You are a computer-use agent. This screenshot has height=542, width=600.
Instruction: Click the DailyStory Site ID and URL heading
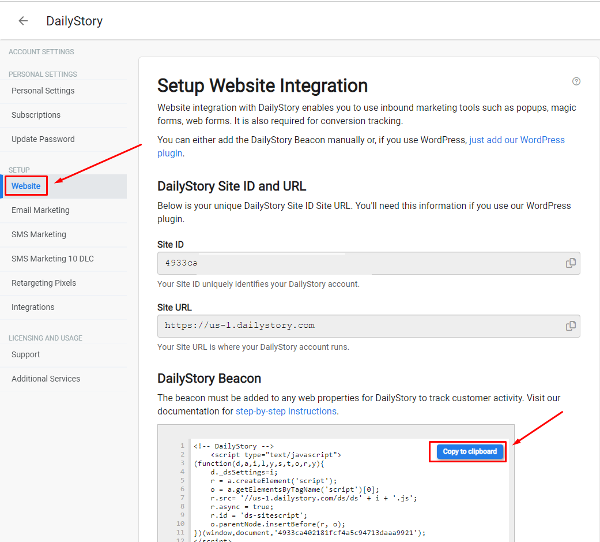(232, 186)
